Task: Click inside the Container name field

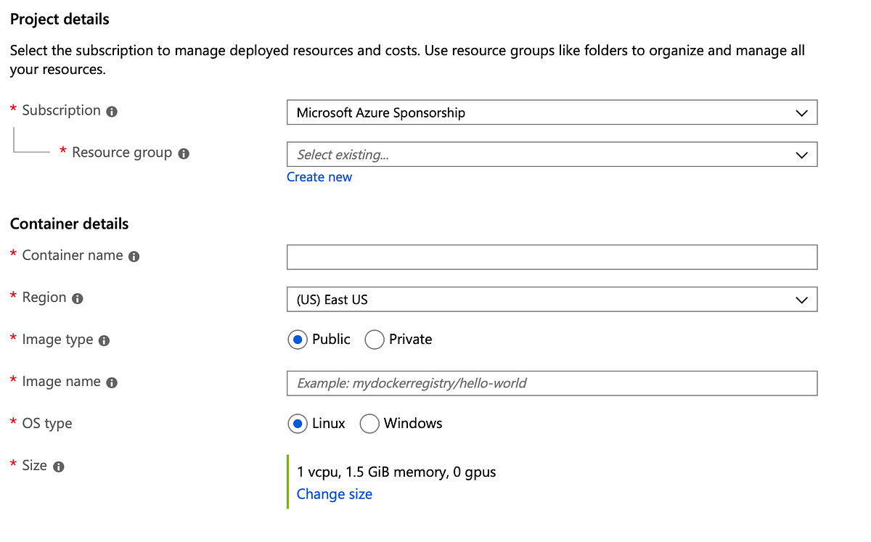Action: click(x=552, y=257)
